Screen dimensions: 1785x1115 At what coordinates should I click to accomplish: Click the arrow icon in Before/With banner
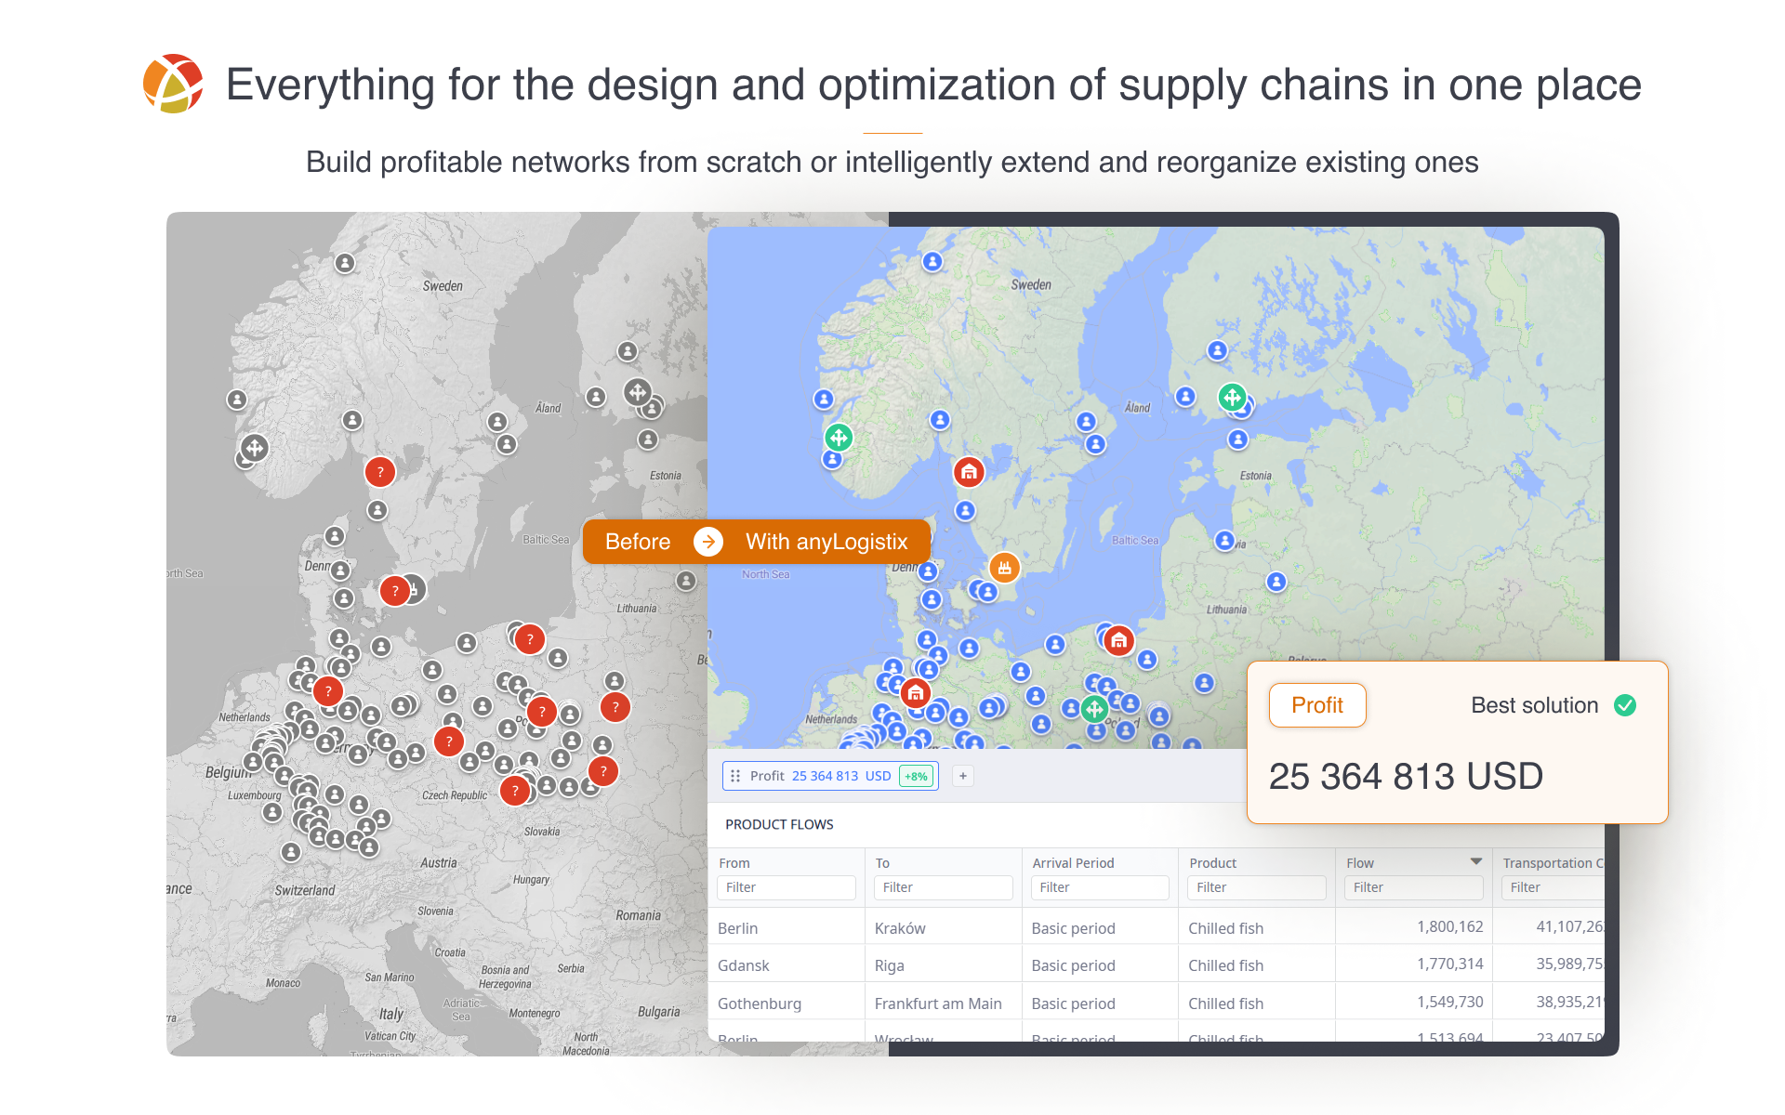[708, 542]
